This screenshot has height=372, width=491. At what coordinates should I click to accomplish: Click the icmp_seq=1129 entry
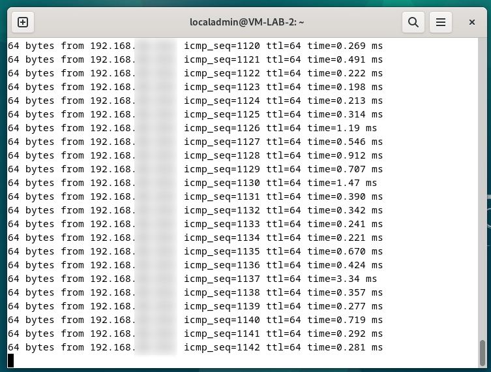click(222, 169)
